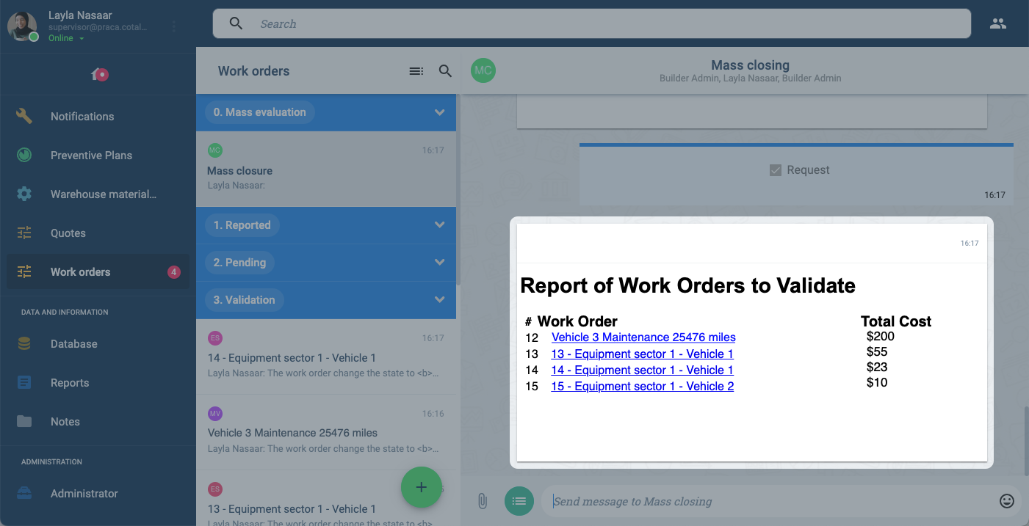The height and width of the screenshot is (526, 1029).
Task: Click the list filter icon in Work orders header
Action: 416,71
